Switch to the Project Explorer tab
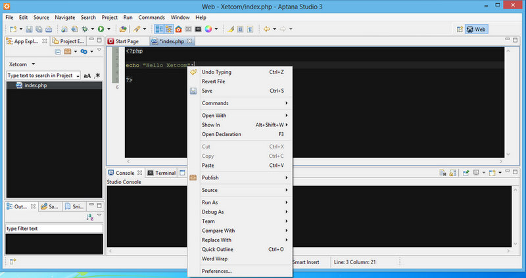The width and height of the screenshot is (526, 278). tap(68, 41)
